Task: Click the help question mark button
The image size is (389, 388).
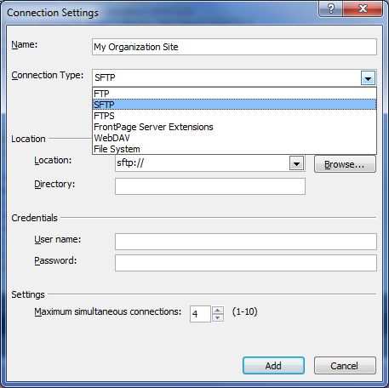Action: 330,9
